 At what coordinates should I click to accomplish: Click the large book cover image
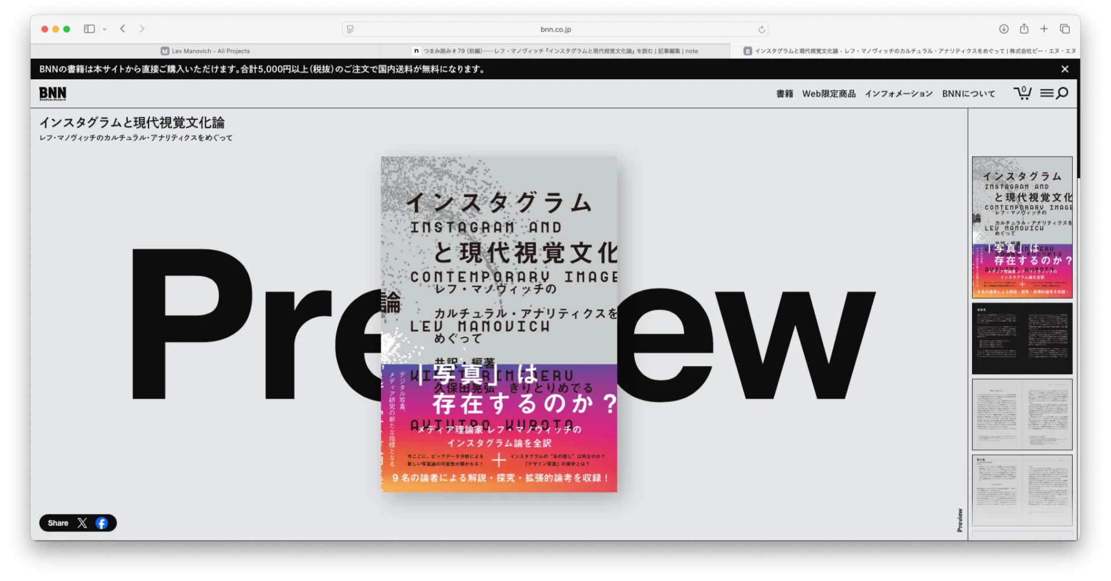(x=499, y=324)
